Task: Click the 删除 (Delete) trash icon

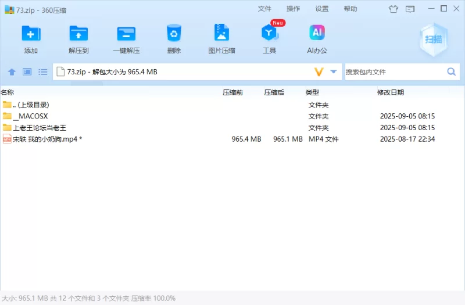Action: (x=174, y=33)
